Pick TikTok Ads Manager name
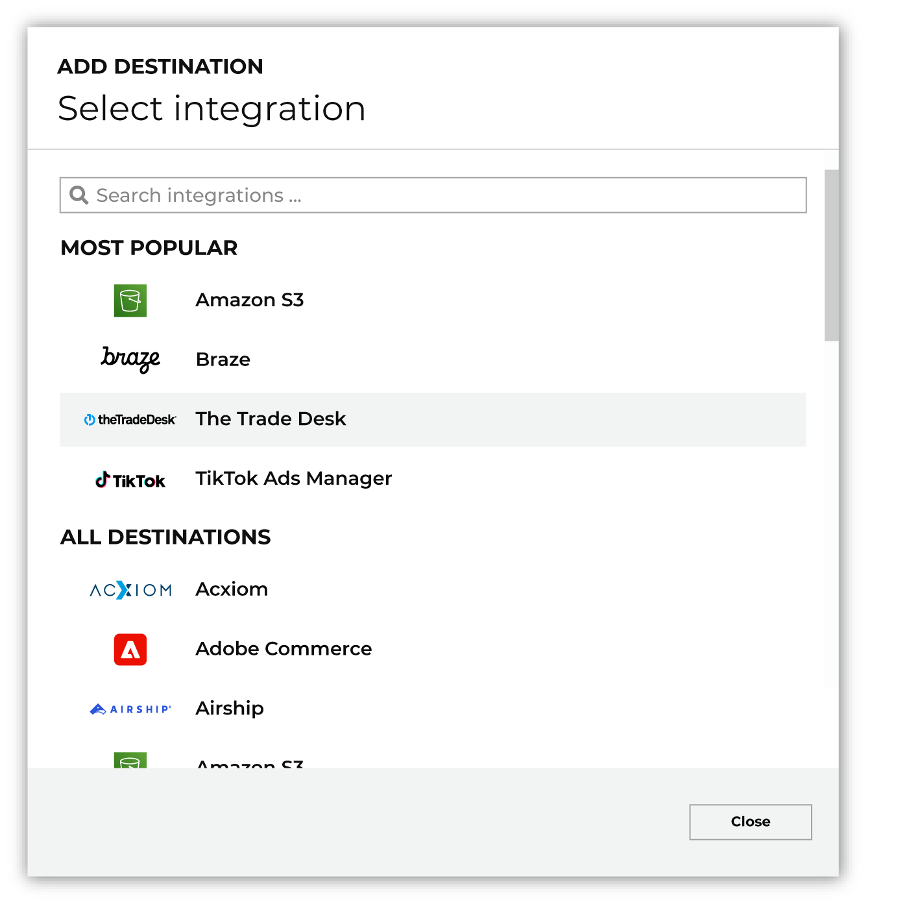 [x=294, y=478]
